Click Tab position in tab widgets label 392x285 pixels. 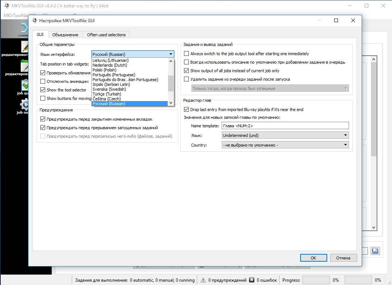pos(64,64)
